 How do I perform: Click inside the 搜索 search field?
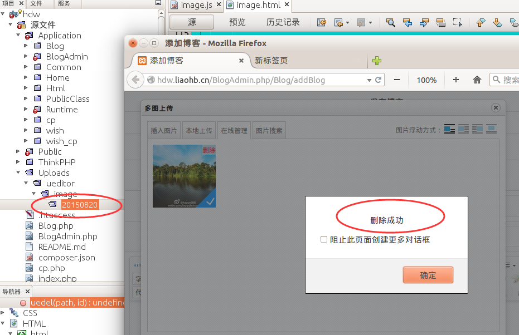(x=510, y=80)
